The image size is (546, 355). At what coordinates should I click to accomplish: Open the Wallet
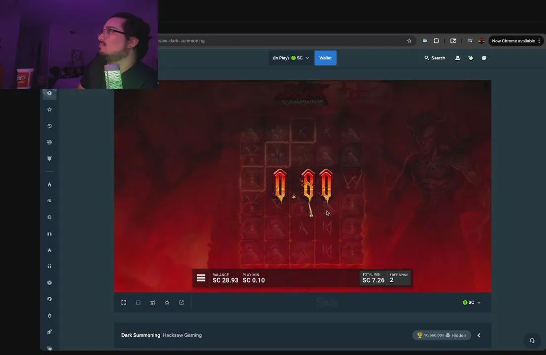click(x=325, y=58)
